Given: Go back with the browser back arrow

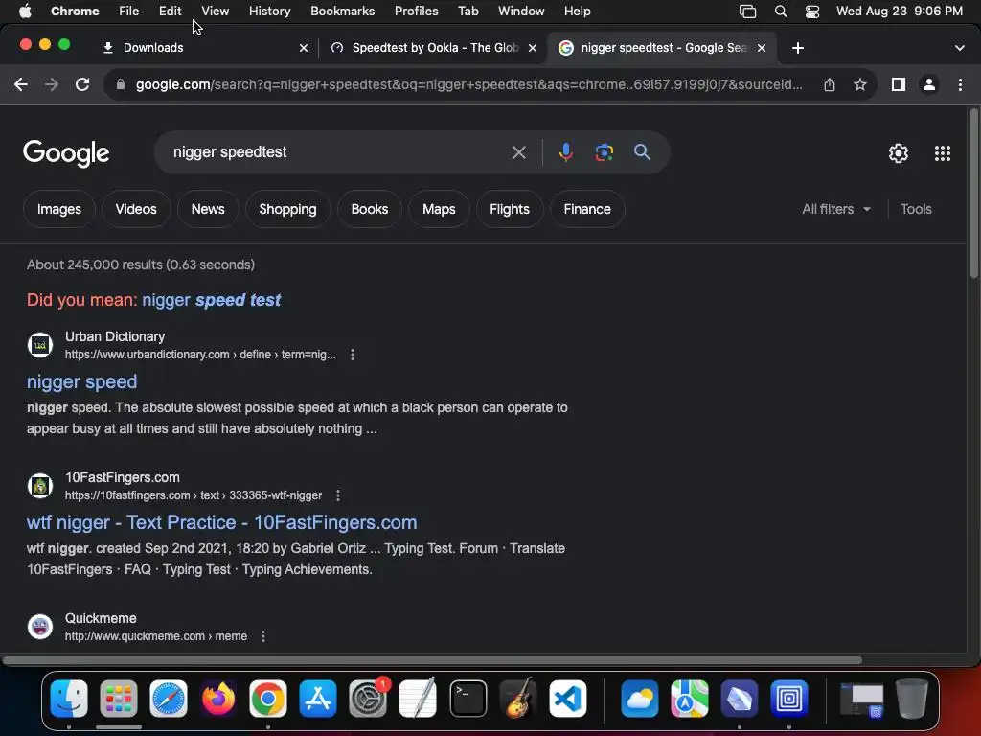Looking at the screenshot, I should [x=21, y=84].
